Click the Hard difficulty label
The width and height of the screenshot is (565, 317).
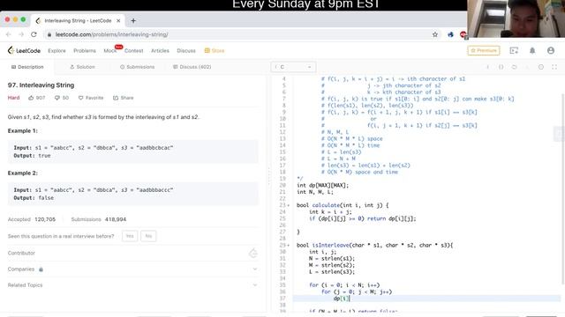point(14,98)
